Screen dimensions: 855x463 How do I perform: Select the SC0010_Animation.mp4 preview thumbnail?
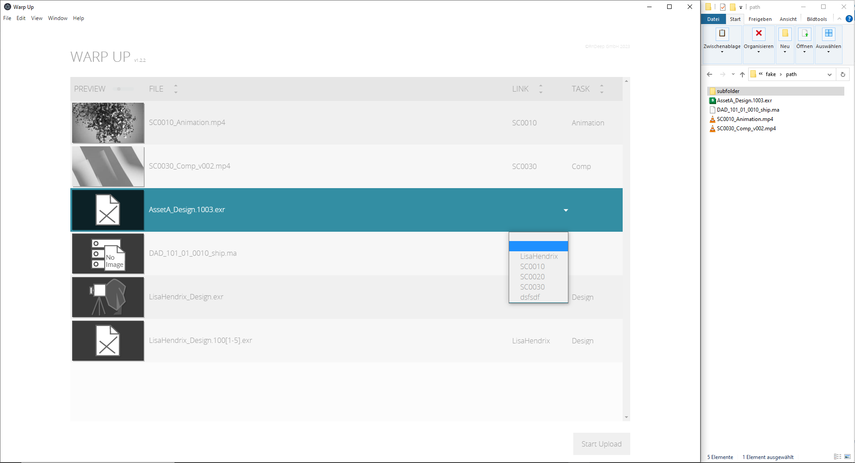point(108,123)
